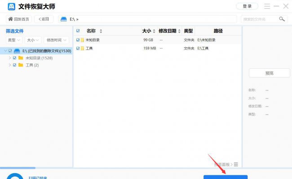The width and height of the screenshot is (292, 179).
Task: Click the 返回 back button
Action: click(44, 19)
